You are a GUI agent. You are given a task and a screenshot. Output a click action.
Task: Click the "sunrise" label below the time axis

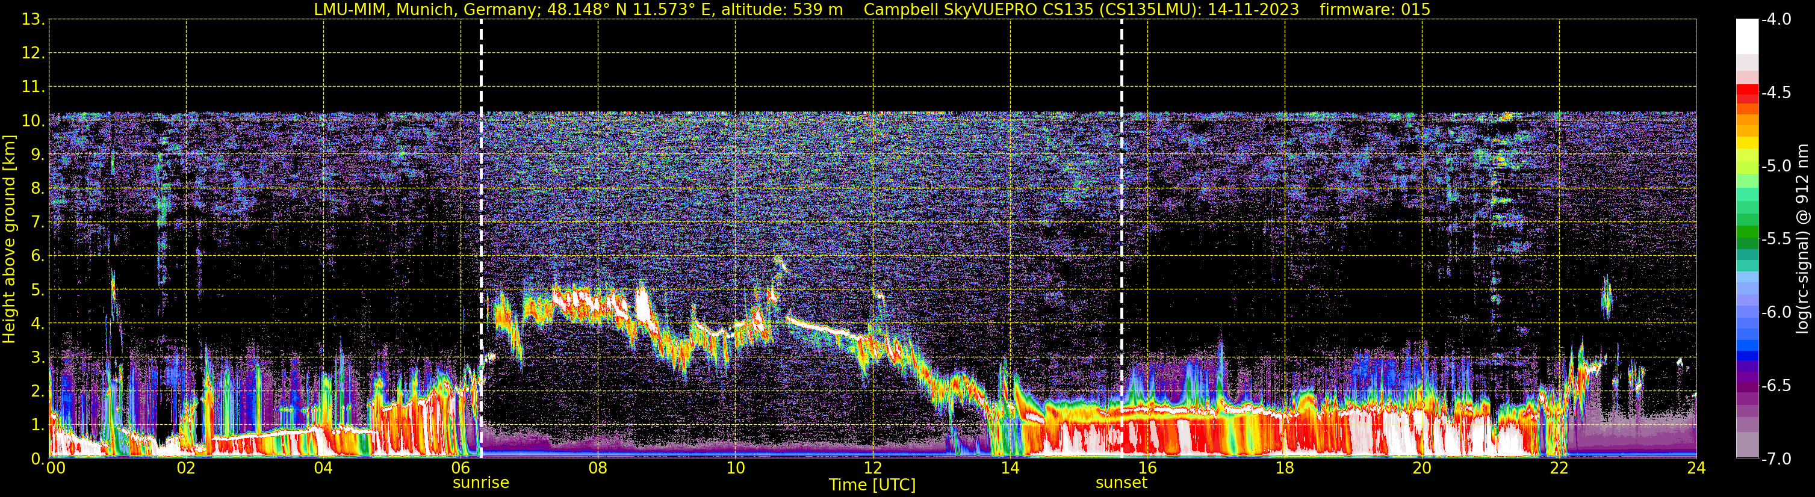pos(480,483)
